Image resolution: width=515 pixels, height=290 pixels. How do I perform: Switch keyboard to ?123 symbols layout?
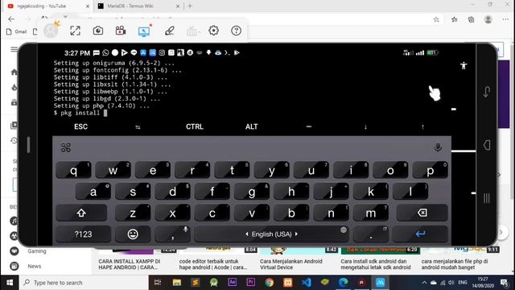coord(84,234)
